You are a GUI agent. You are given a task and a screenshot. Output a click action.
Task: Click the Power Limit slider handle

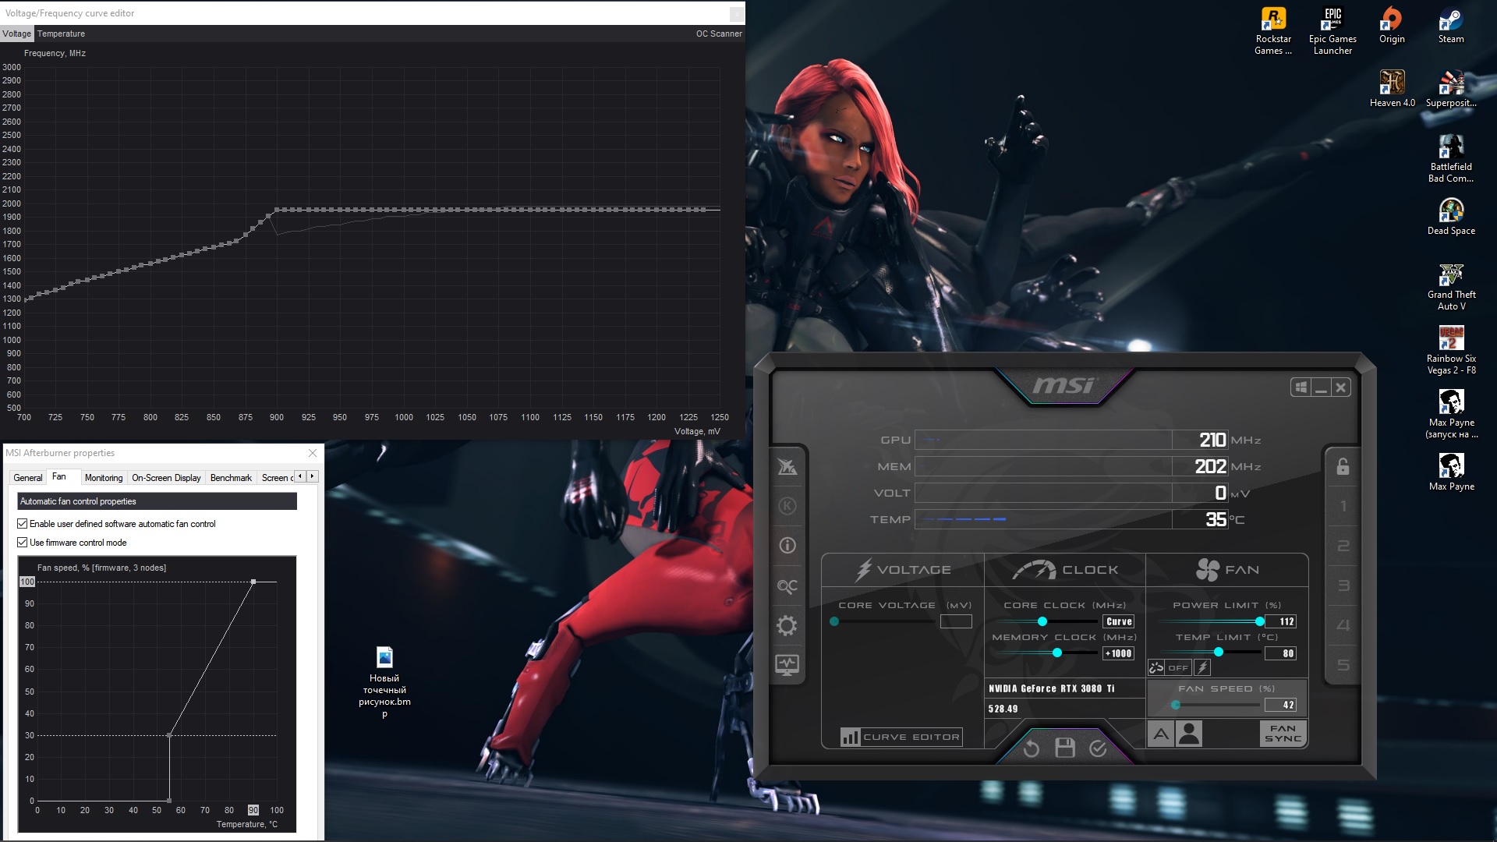(x=1259, y=621)
